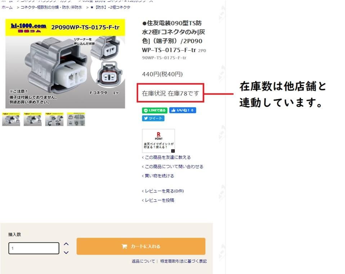
Task: Open the Rakuten Point banner
Action: click(x=158, y=141)
